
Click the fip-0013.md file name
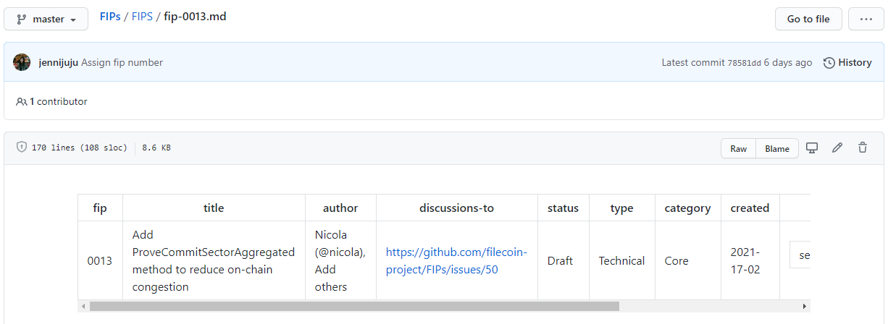coord(195,16)
